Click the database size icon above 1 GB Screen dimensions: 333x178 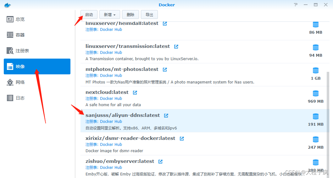316,70
